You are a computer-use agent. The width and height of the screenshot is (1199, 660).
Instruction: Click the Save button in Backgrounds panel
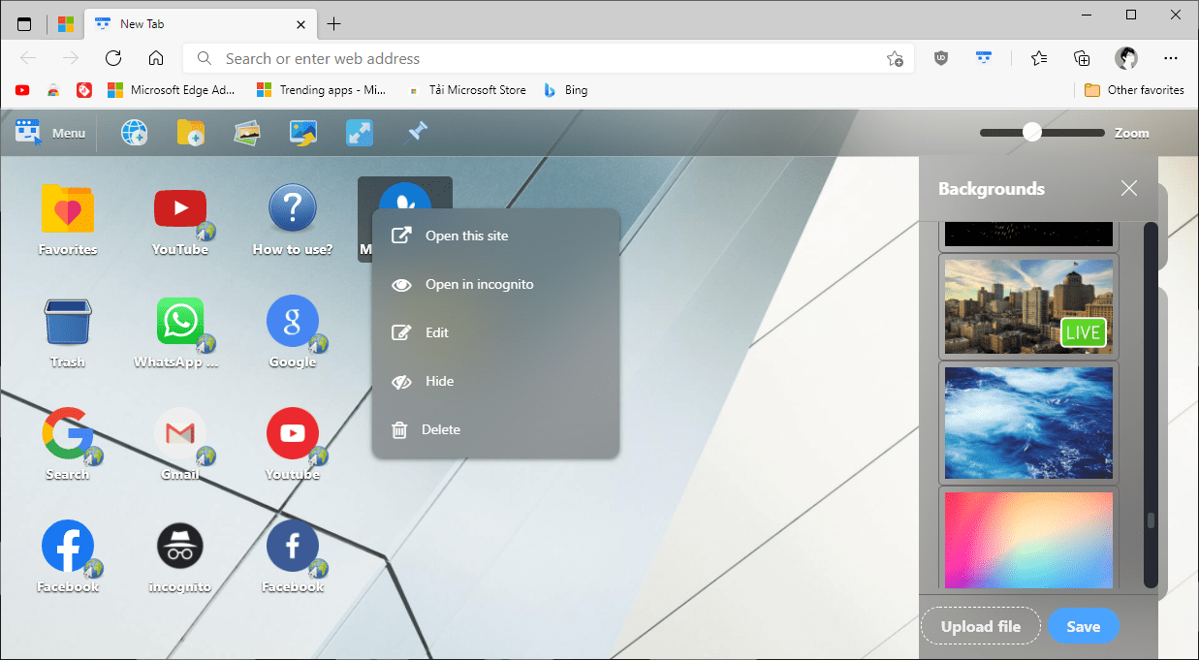pos(1083,625)
